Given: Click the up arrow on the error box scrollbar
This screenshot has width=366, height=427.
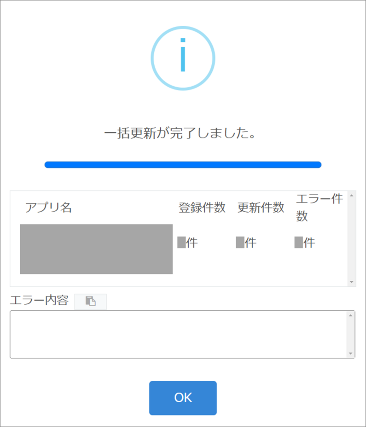Looking at the screenshot, I should pos(350,316).
